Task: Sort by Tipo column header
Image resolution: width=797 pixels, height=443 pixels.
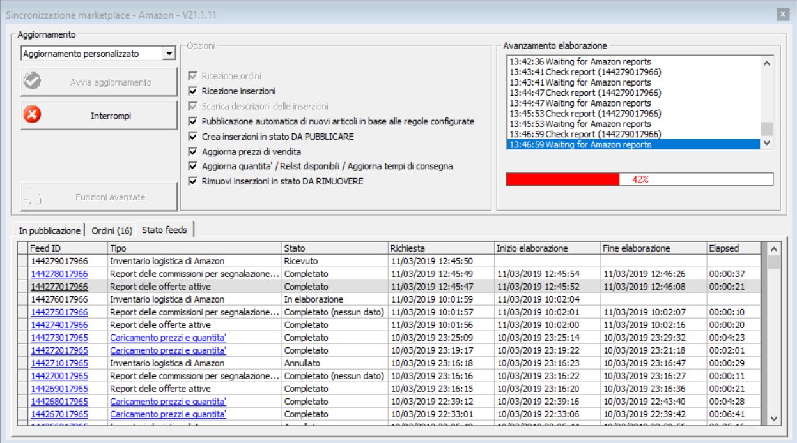Action: point(194,248)
